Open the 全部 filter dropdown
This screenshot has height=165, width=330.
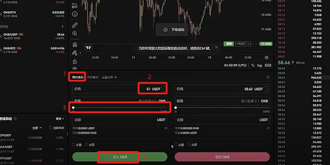click(x=37, y=128)
